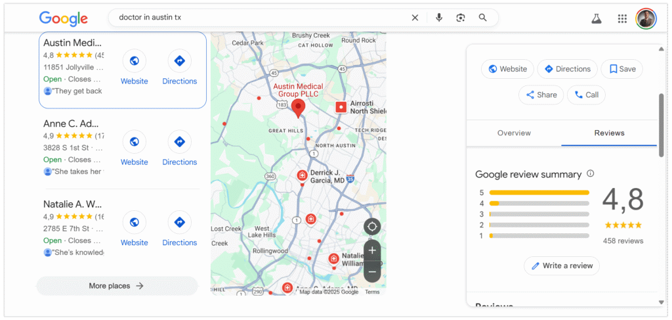Click address '11851 Jollyville'

73,67
